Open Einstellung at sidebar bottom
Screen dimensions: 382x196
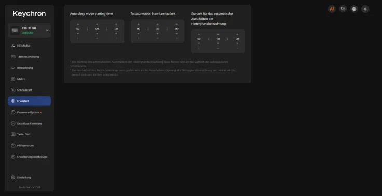30,177
